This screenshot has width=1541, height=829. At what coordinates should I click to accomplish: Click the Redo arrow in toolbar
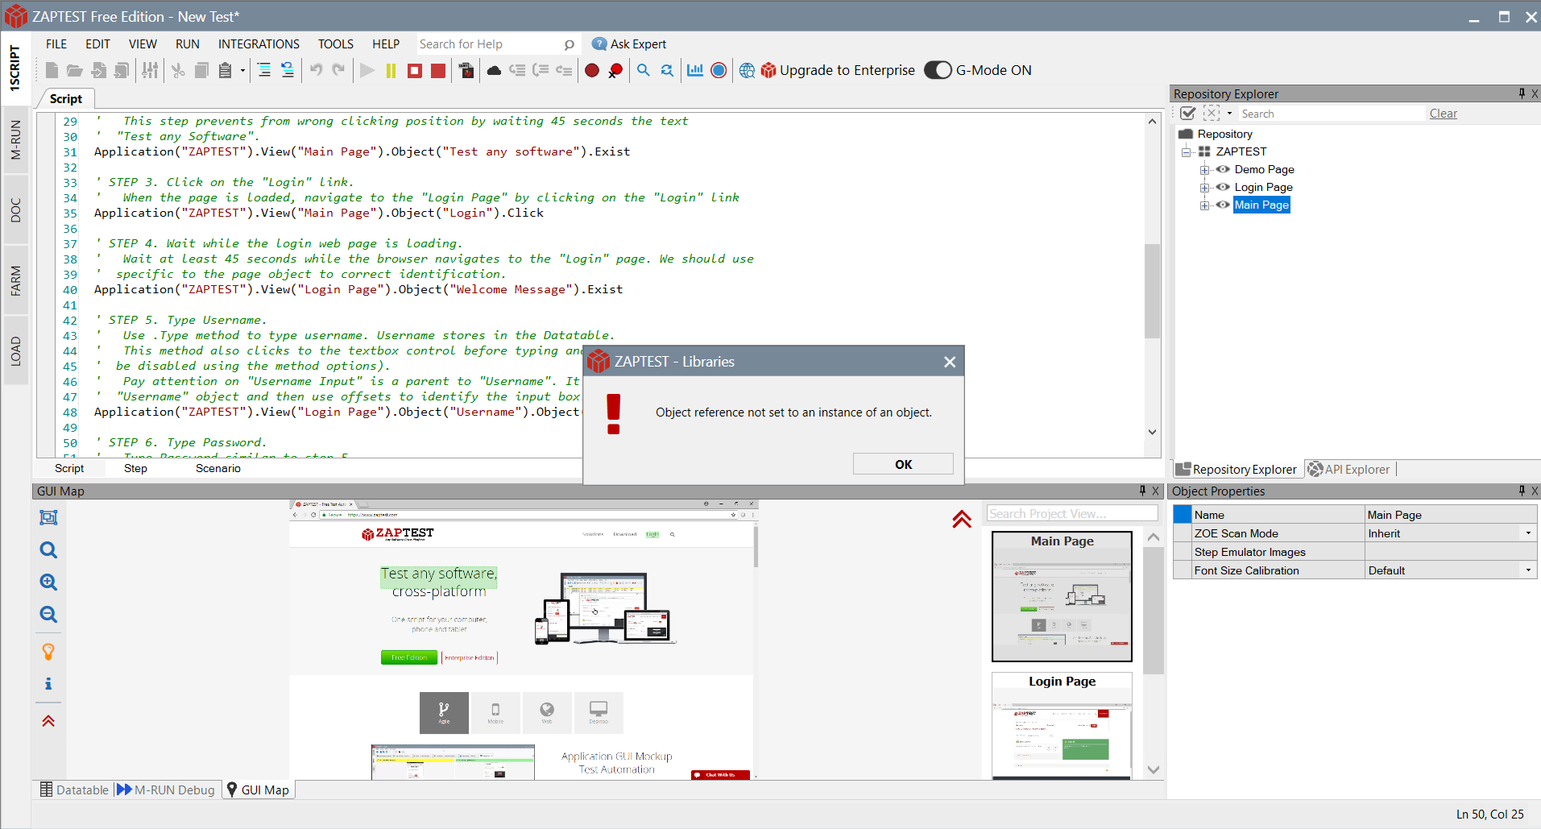click(338, 70)
